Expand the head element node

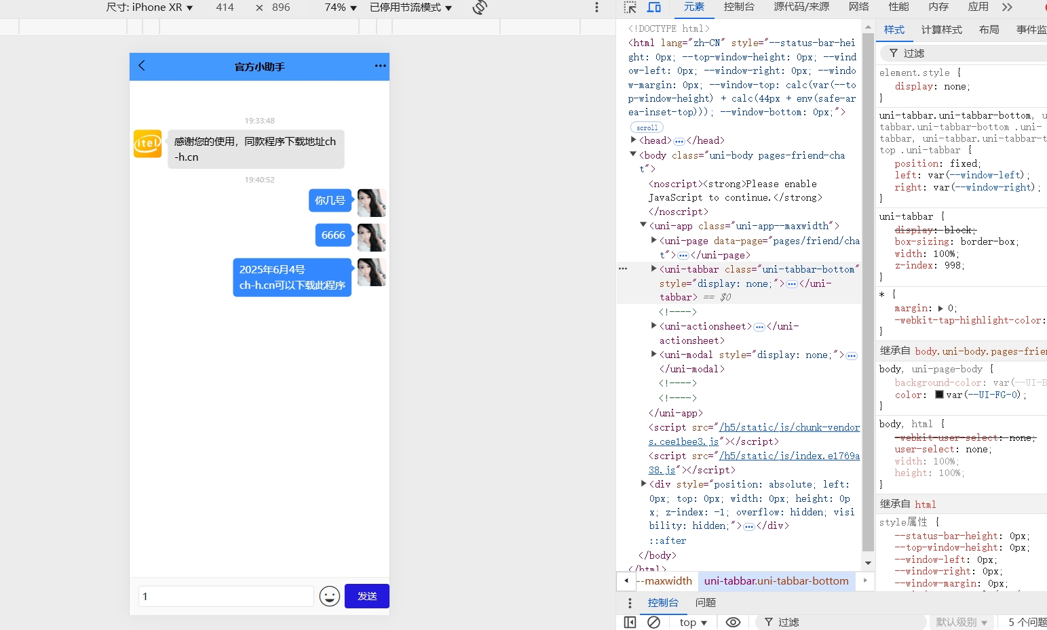pyautogui.click(x=634, y=140)
